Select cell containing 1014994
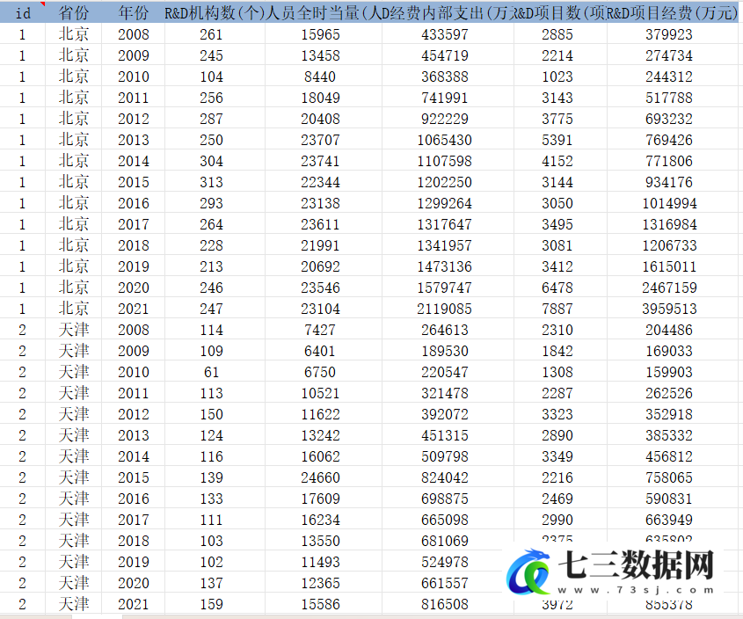This screenshot has width=743, height=619. tap(673, 203)
